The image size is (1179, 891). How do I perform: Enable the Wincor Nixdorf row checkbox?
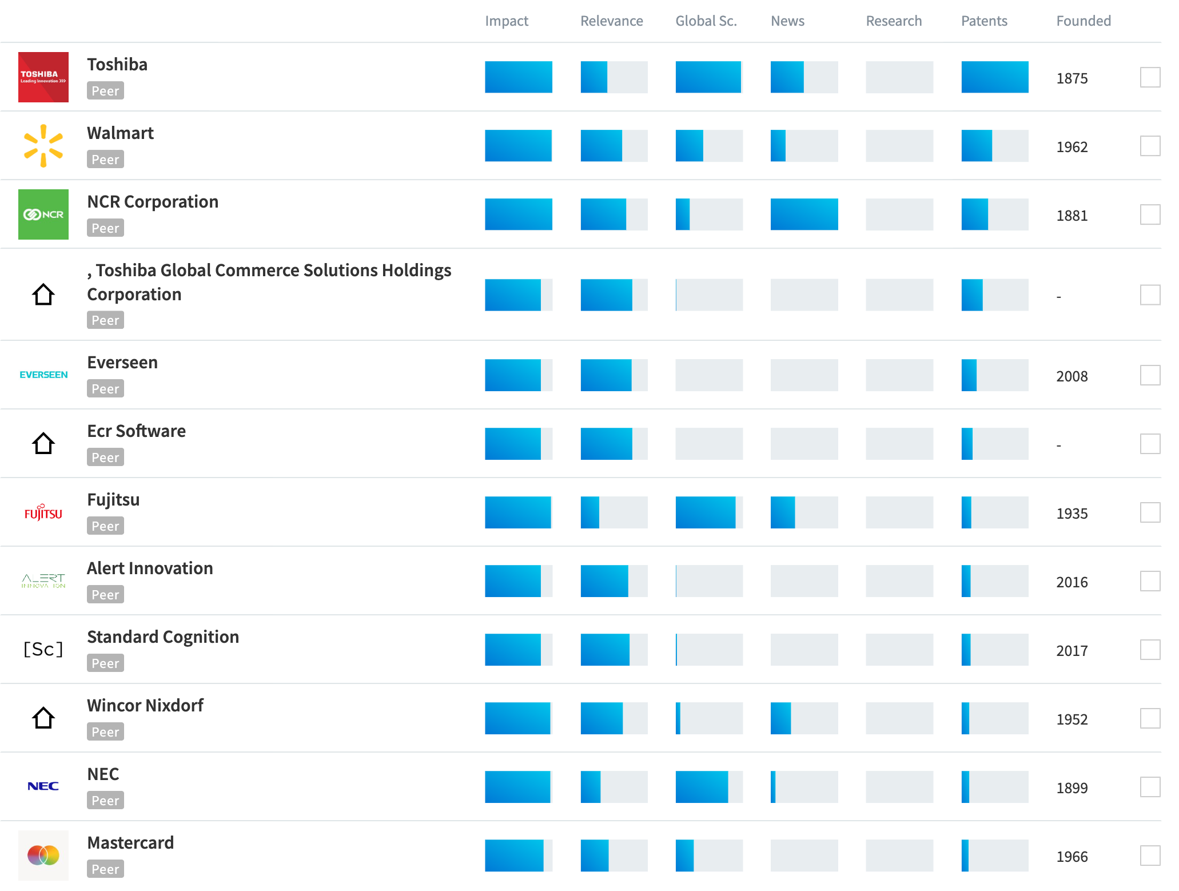[x=1150, y=718]
